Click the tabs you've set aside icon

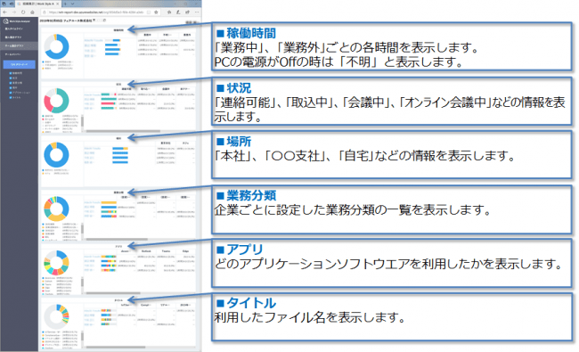[4, 4]
